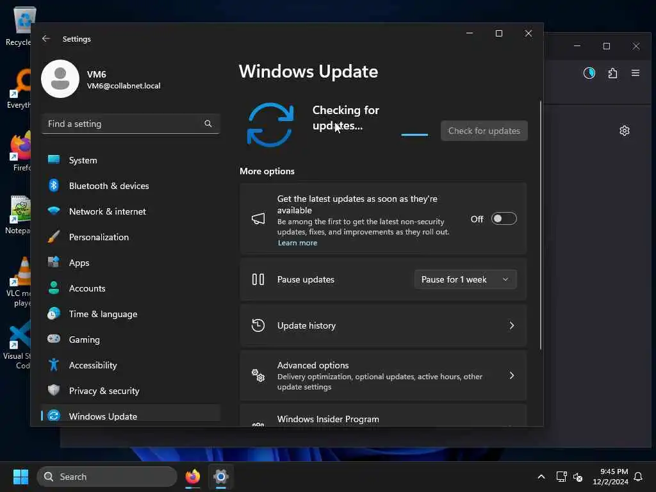The width and height of the screenshot is (656, 492).
Task: Select the Accessibility figure icon
Action: (54, 365)
